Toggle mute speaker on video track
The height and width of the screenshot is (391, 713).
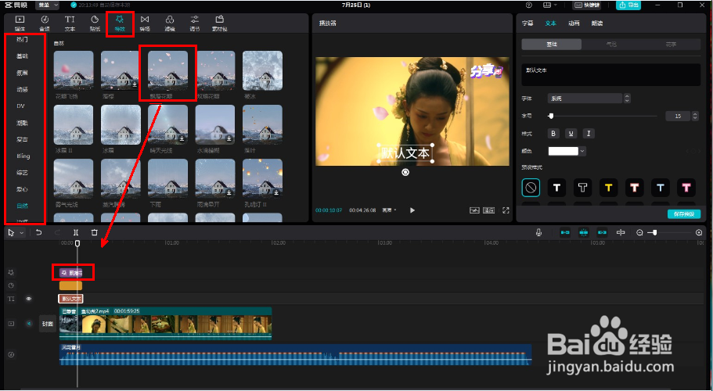tap(29, 324)
